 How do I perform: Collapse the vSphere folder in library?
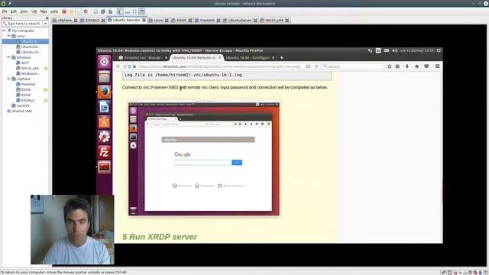(8, 79)
